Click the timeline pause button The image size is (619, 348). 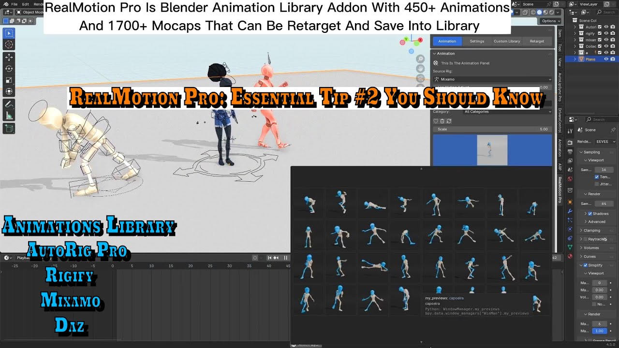[x=286, y=258]
